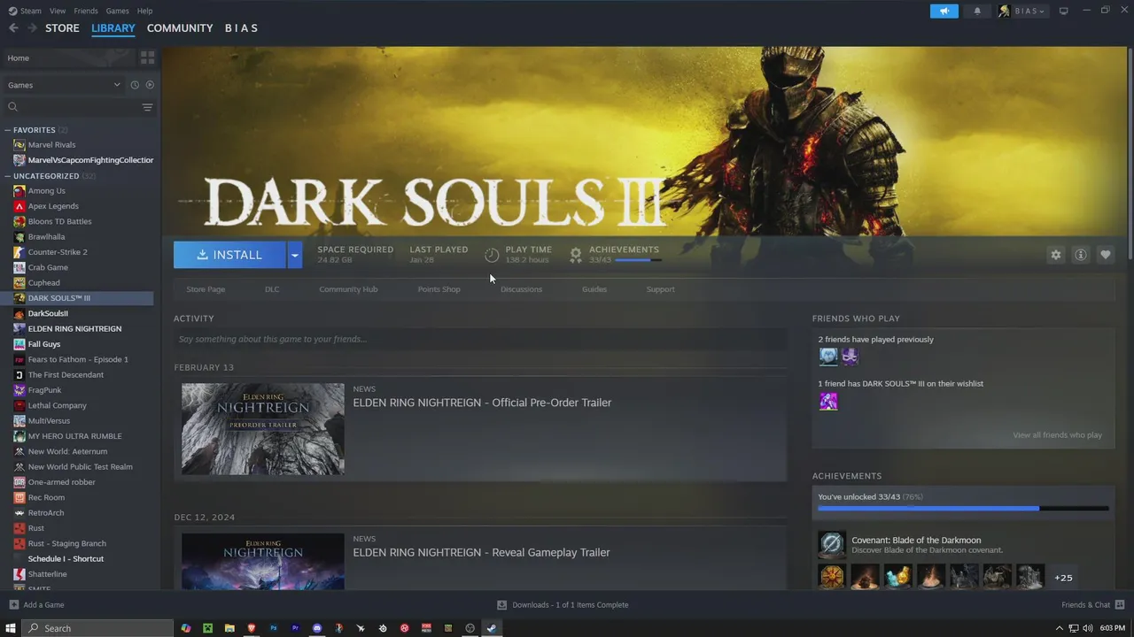Open the Friends menu
The image size is (1134, 637).
pyautogui.click(x=86, y=11)
